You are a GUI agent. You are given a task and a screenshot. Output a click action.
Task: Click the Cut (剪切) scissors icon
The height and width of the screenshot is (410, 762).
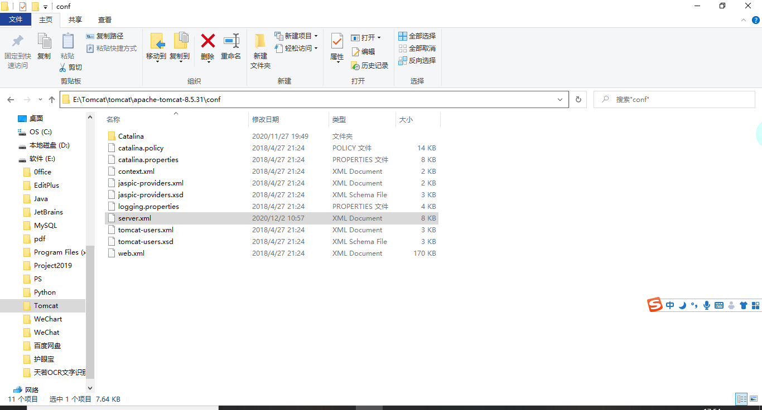click(x=62, y=67)
